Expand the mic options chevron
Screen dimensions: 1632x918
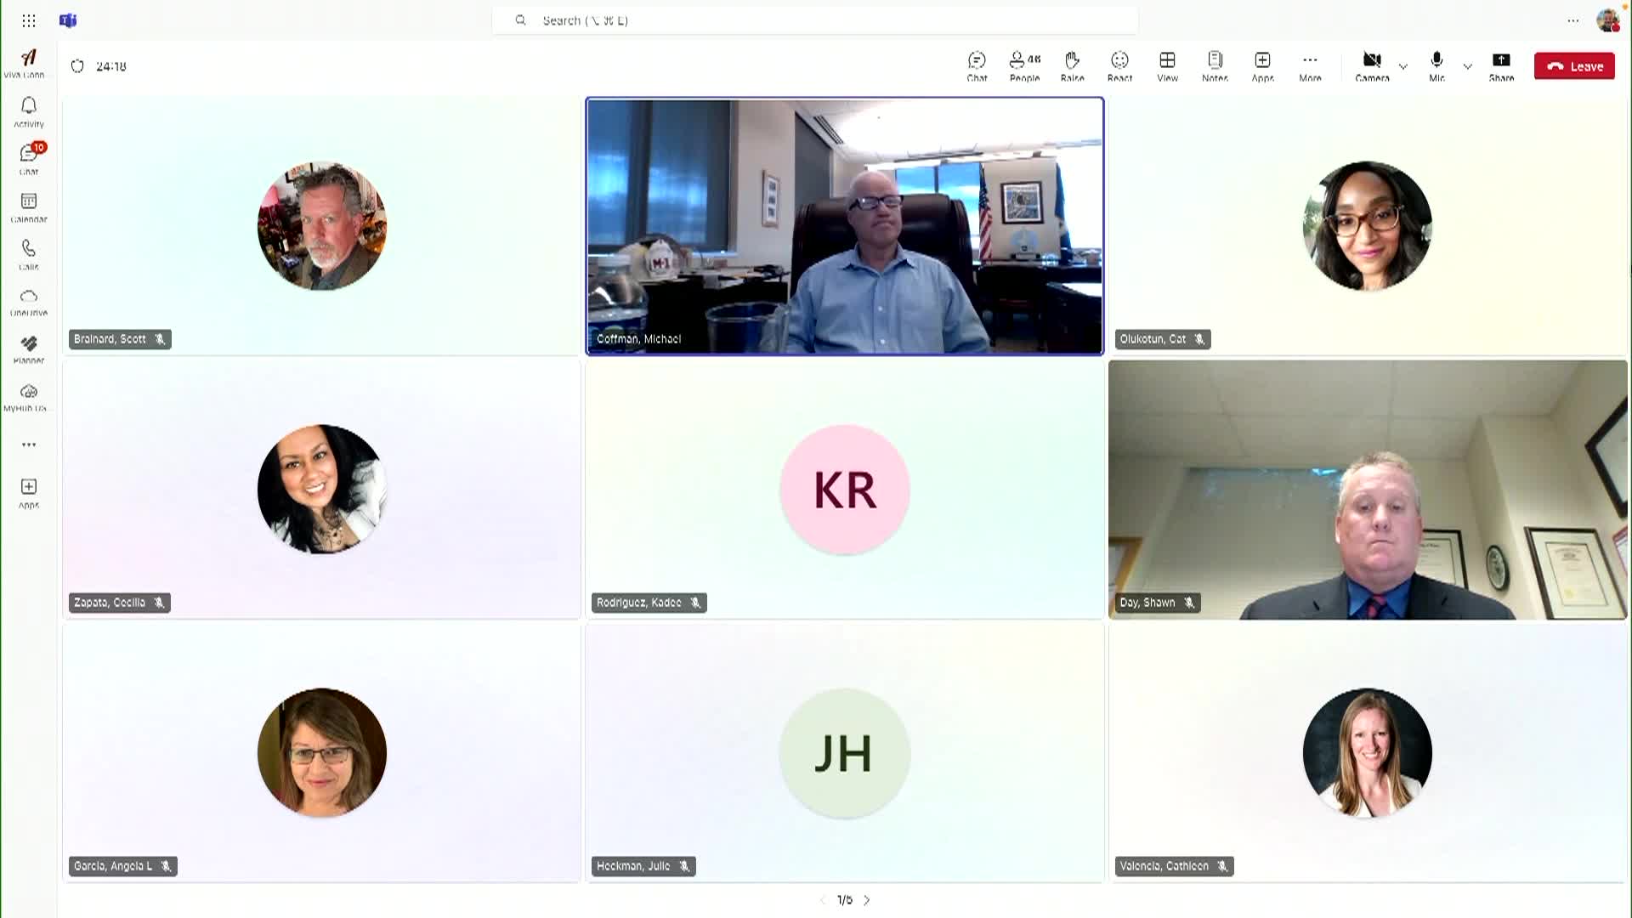point(1468,66)
